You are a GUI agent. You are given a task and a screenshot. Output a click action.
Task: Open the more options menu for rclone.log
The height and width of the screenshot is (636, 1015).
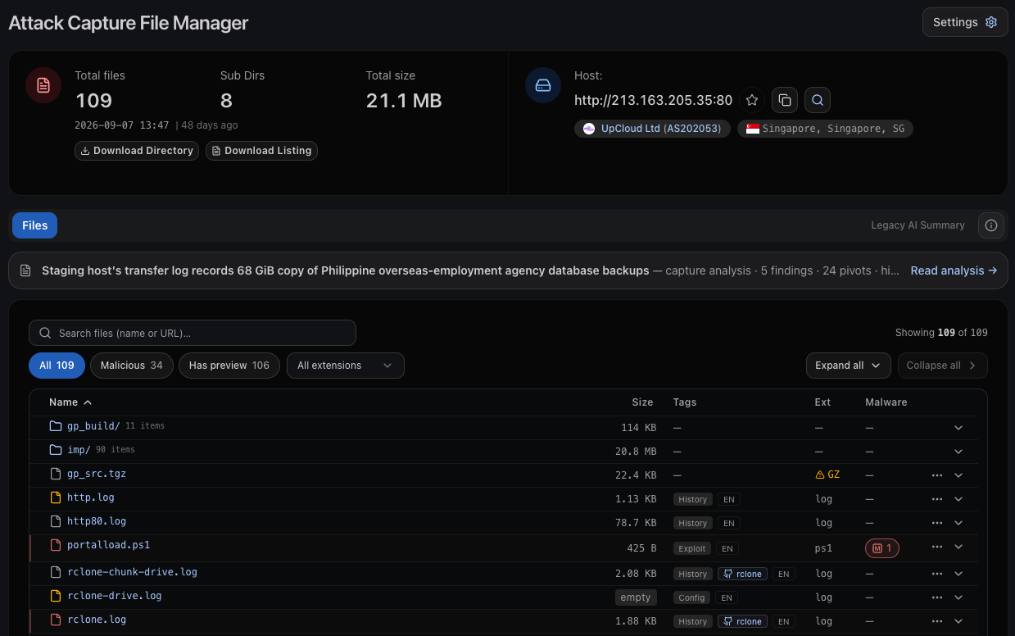point(937,621)
